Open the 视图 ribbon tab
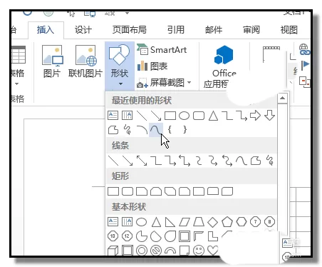322x267 pixels. (289, 30)
